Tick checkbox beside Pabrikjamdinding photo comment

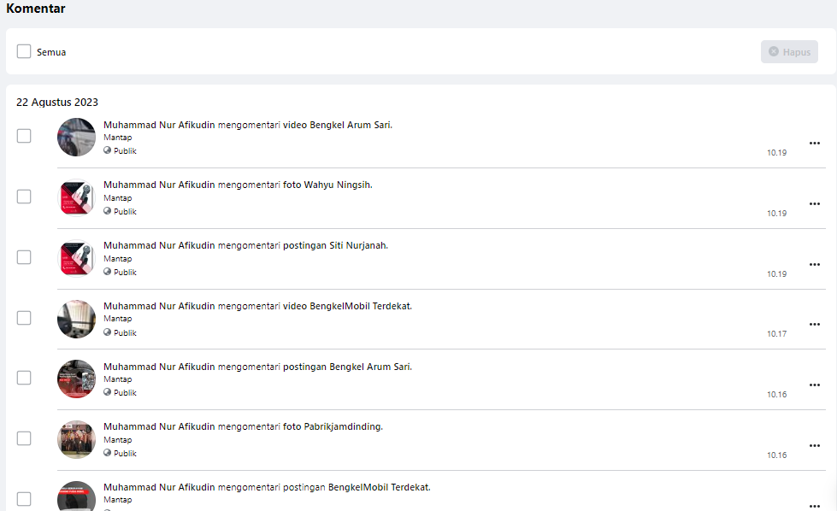[24, 438]
